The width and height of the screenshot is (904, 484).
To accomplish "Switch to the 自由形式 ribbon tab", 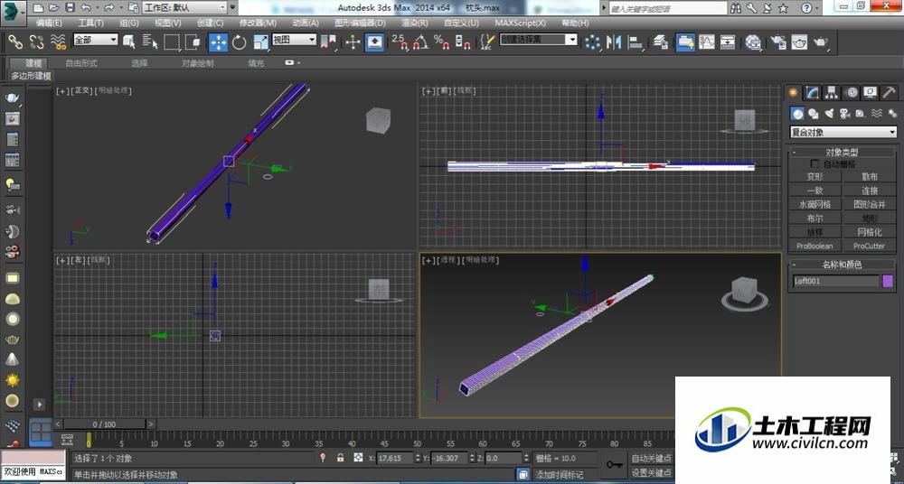I will tap(81, 63).
